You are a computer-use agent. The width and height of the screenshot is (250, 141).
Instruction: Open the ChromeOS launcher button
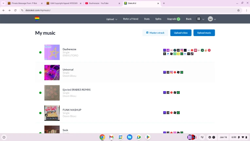pyautogui.click(x=4, y=137)
